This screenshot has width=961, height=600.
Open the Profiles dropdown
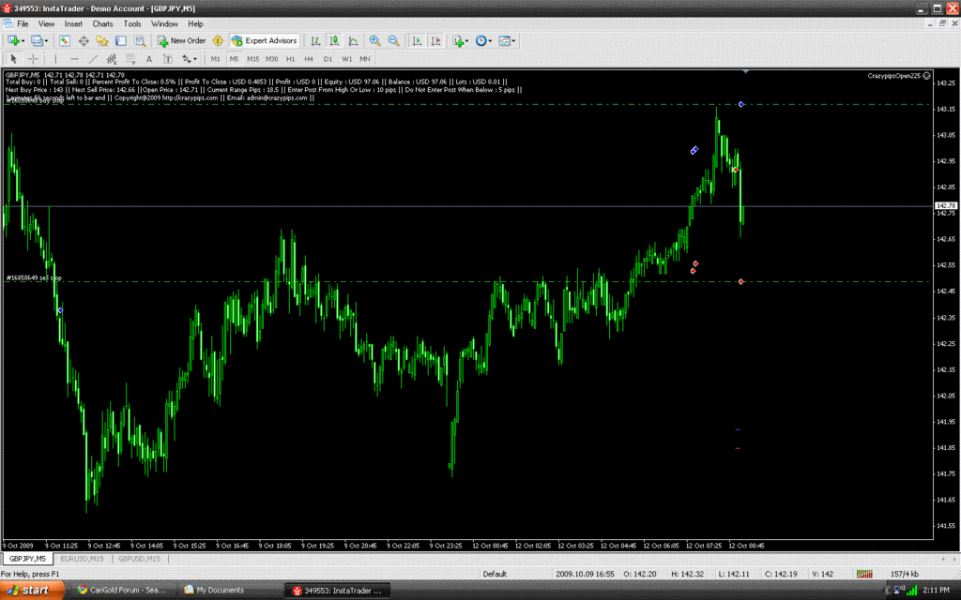(39, 41)
